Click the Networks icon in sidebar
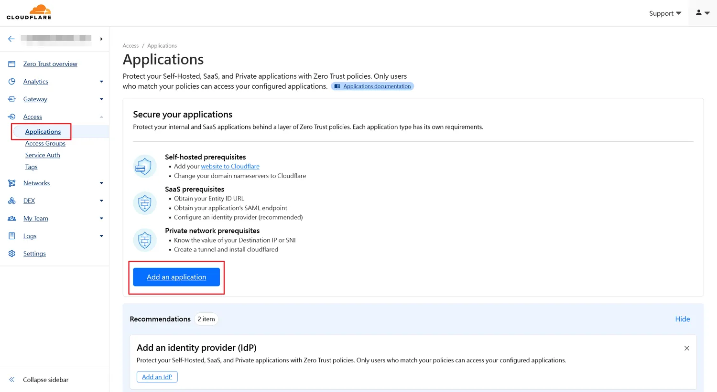The height and width of the screenshot is (392, 717). click(12, 183)
